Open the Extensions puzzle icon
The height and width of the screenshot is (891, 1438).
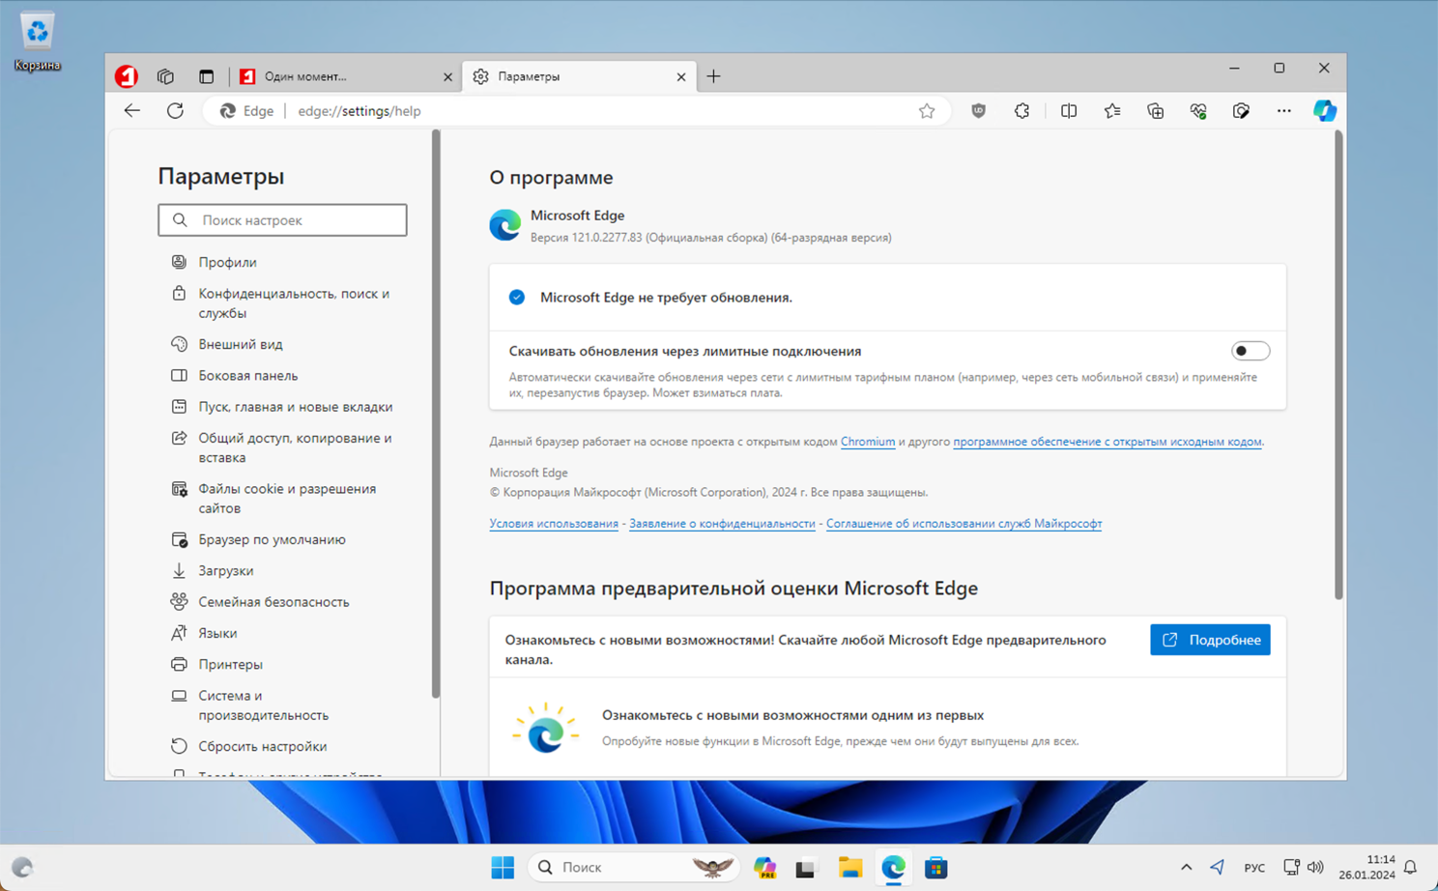1021,111
